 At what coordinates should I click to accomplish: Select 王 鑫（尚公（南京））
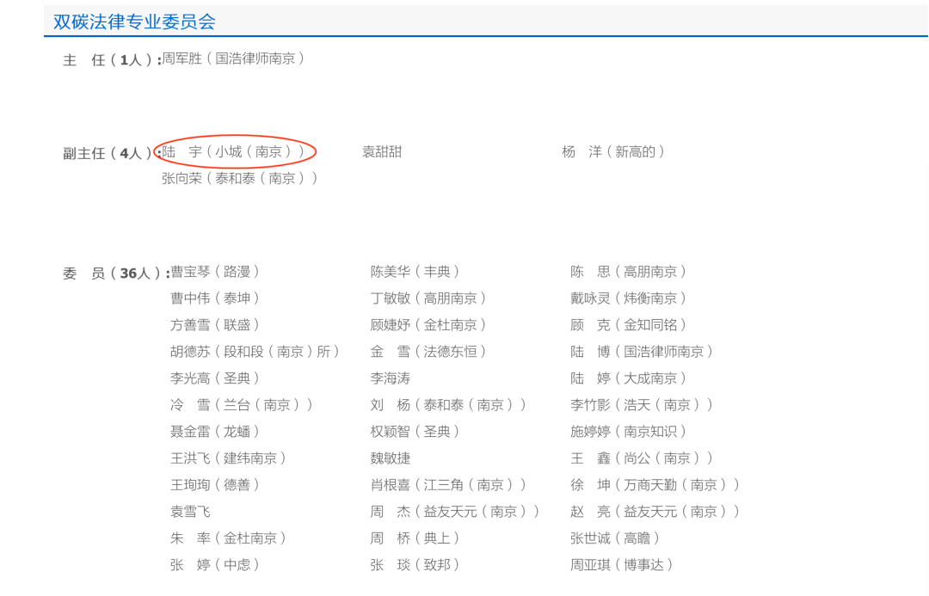[x=642, y=458]
